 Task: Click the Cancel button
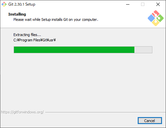[x=150, y=121]
